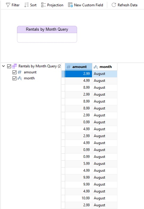Uncheck the Rentals by Month Query checkbox
This screenshot has width=144, height=209.
coord(9,66)
